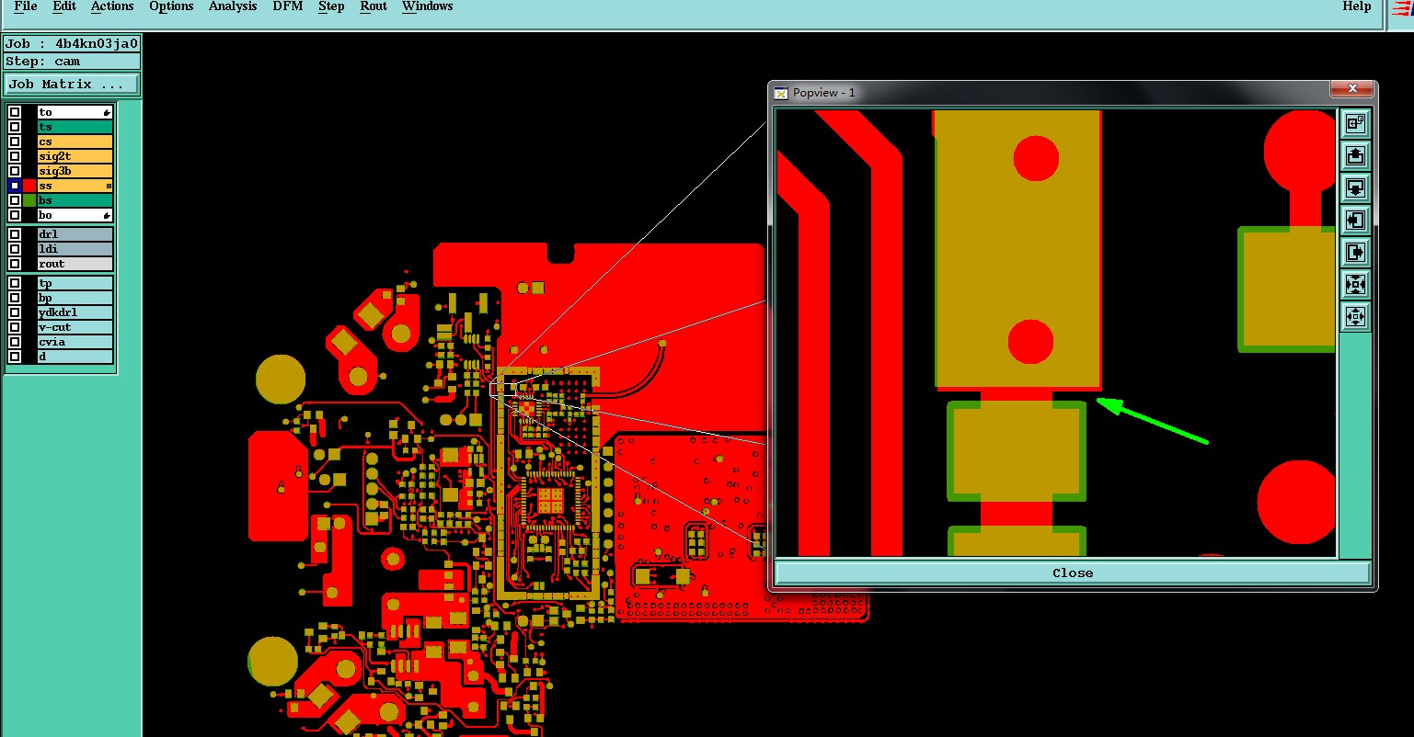Enable display checkbox for layer v-cut
The width and height of the screenshot is (1414, 737).
pos(15,327)
